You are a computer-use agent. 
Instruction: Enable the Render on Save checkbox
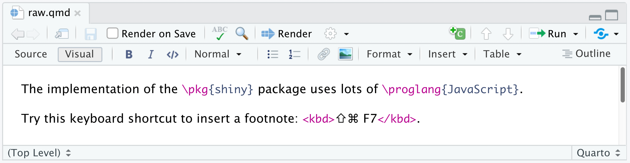pos(113,34)
